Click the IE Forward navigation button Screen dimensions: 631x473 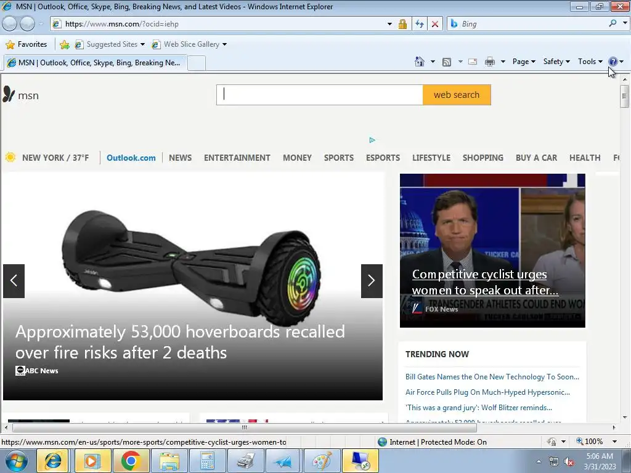(27, 24)
